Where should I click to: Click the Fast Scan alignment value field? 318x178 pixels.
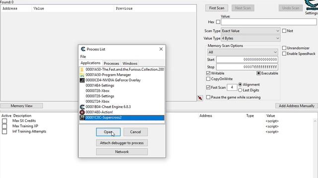(x=232, y=88)
